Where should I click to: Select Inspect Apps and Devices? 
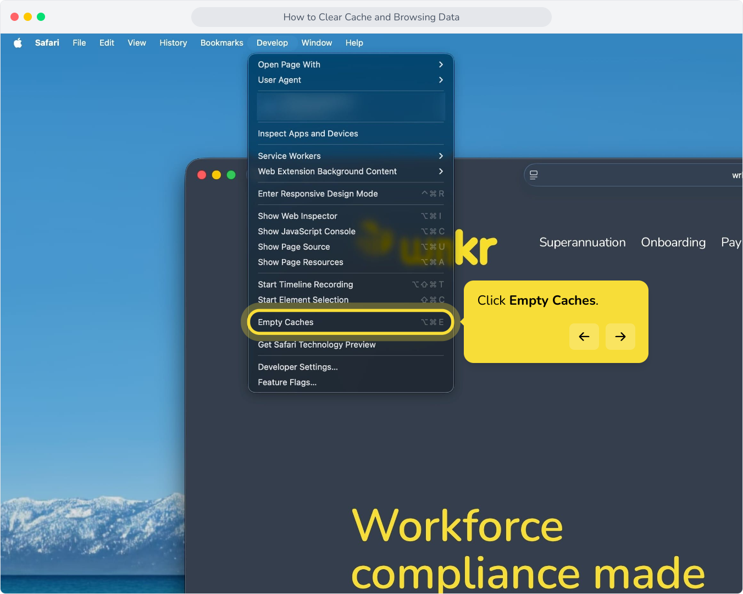(x=351, y=134)
